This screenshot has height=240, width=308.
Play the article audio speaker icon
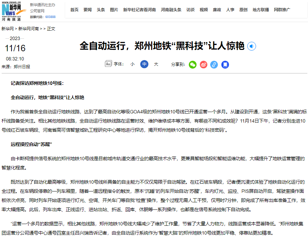[x=251, y=47]
